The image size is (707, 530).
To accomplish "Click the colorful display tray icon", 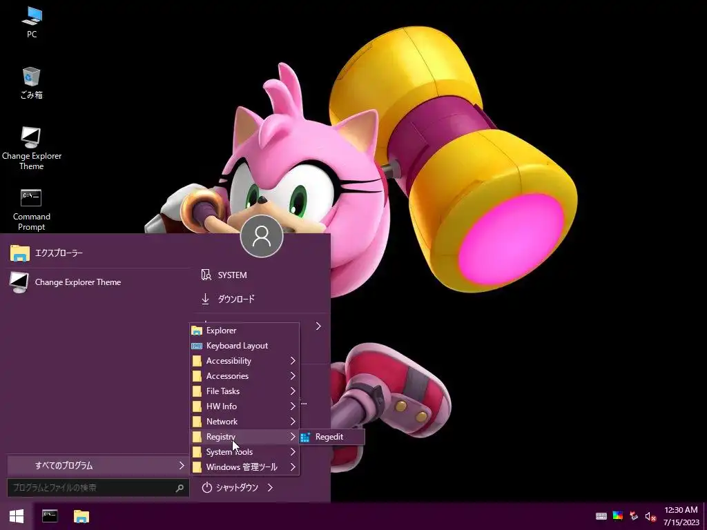I will [618, 516].
